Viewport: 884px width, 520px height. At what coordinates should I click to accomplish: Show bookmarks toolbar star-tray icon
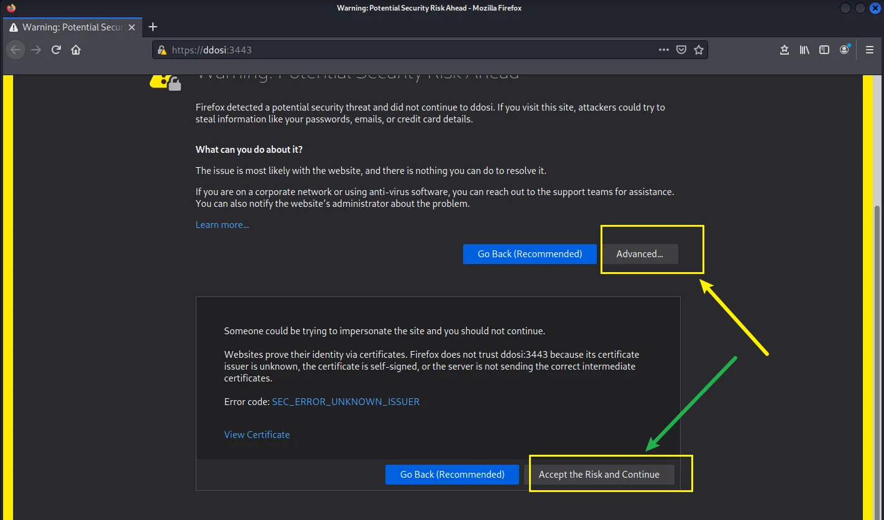click(785, 50)
